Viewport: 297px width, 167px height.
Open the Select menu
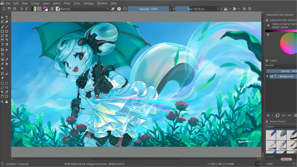point(57,3)
